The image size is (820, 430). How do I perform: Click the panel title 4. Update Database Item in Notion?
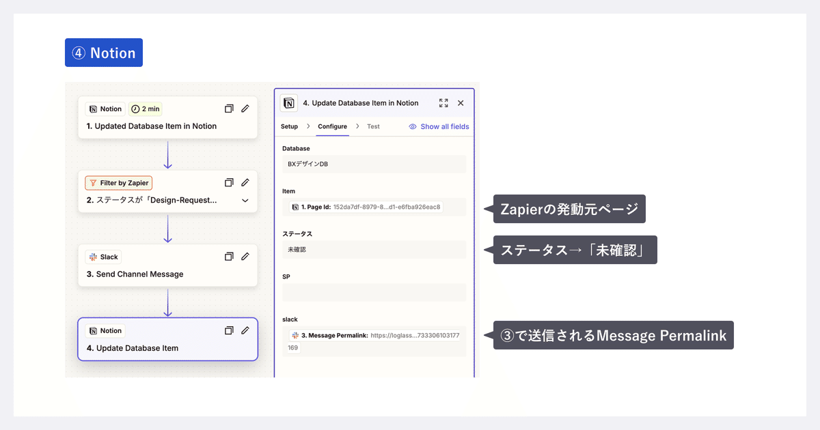coord(361,103)
